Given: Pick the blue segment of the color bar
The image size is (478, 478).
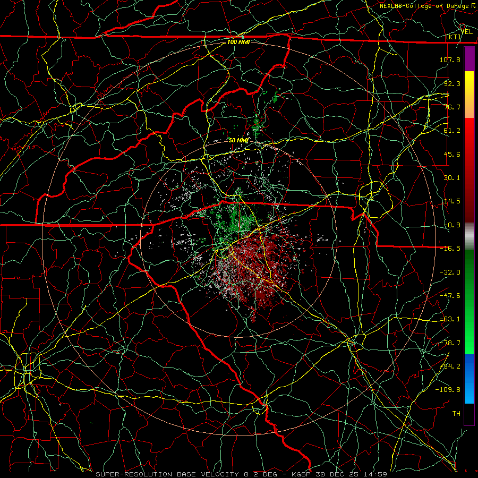Looking at the screenshot, I should (469, 379).
